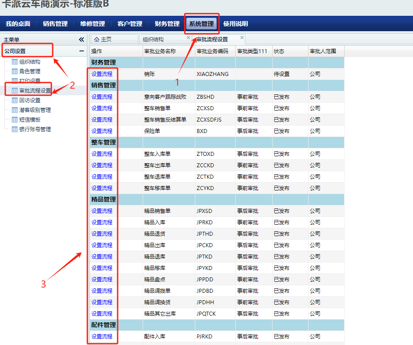Image resolution: width=413 pixels, height=345 pixels.
Task: Click 设置流程 link for 销账 row
Action: [102, 74]
